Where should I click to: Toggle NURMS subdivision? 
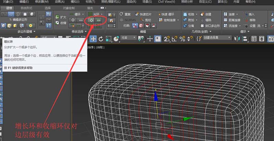click(128, 20)
